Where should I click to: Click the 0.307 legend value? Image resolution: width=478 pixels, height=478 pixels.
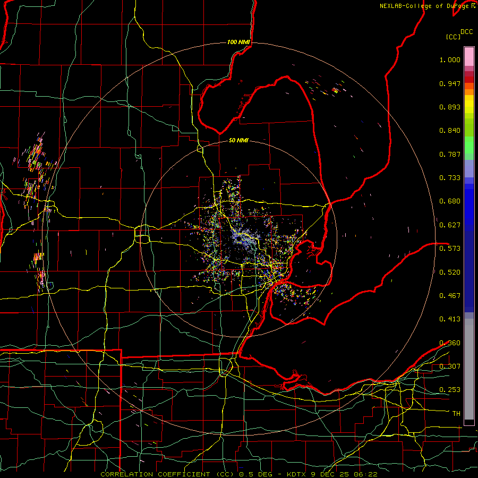450,366
